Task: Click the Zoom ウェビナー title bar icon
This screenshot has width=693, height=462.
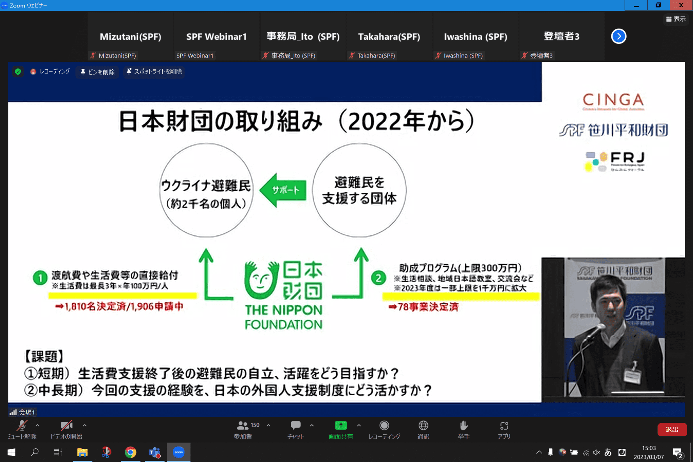Action: (x=4, y=5)
